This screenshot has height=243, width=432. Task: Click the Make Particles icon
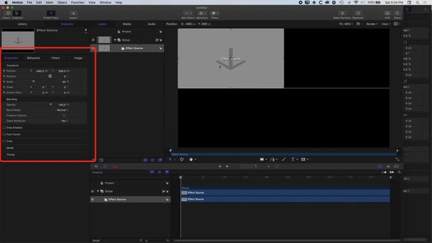(342, 13)
